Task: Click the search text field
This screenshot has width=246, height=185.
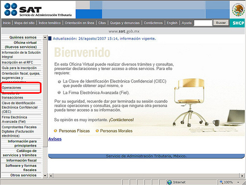Action: (x=203, y=23)
